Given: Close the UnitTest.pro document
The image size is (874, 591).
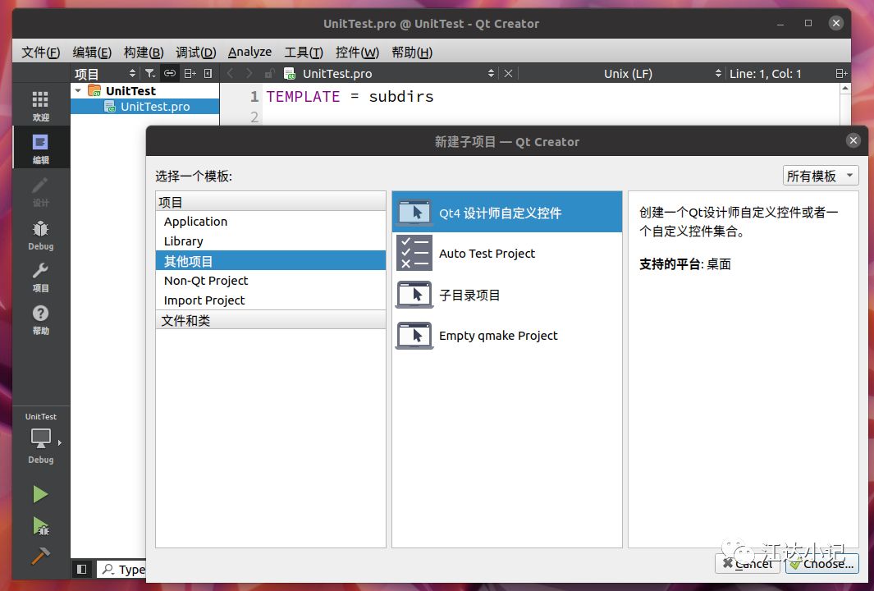Looking at the screenshot, I should point(508,73).
